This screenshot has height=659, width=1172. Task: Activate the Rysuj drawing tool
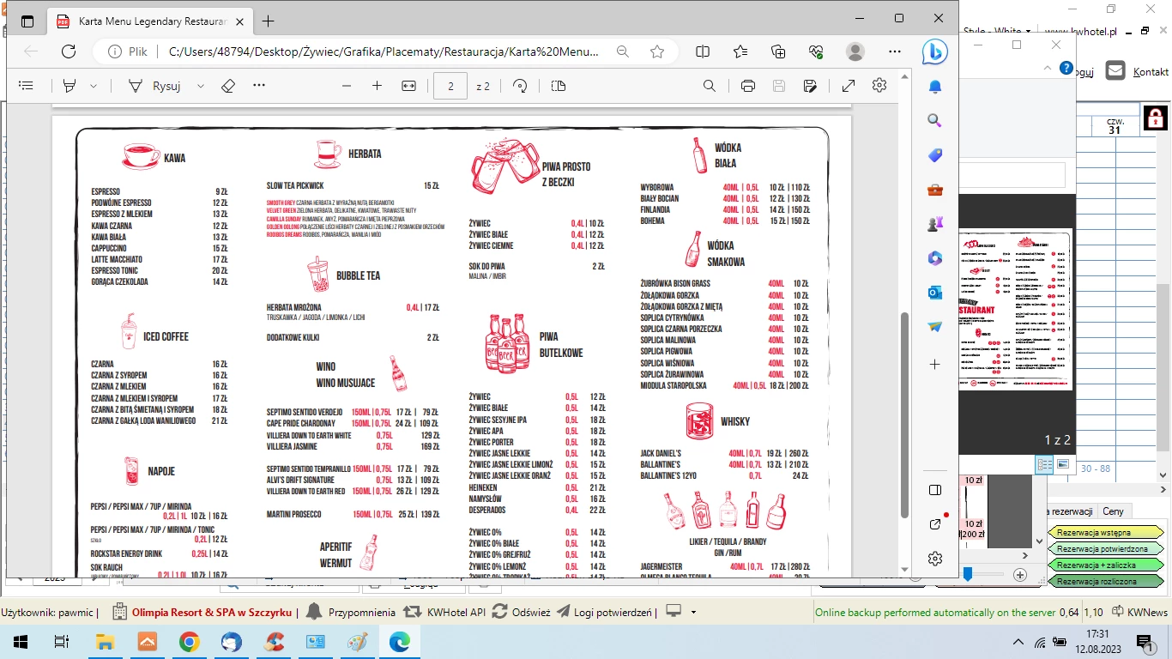(x=154, y=86)
